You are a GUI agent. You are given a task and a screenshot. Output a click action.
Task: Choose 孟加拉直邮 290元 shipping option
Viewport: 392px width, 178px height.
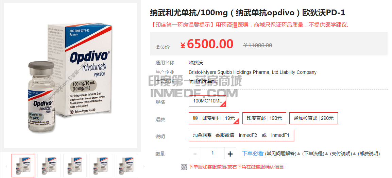313,118
